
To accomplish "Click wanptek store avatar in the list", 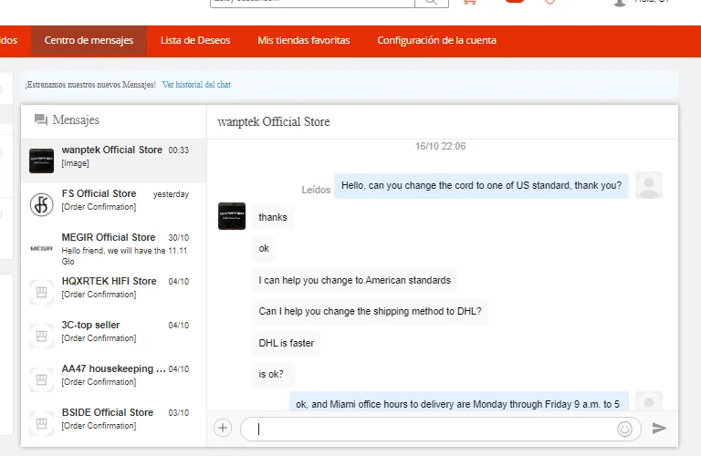I will (x=42, y=161).
